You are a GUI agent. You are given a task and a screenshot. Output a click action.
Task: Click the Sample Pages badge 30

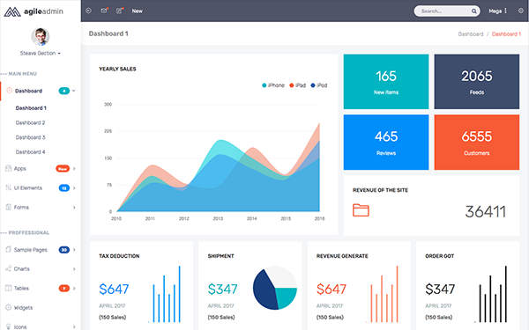pyautogui.click(x=64, y=250)
